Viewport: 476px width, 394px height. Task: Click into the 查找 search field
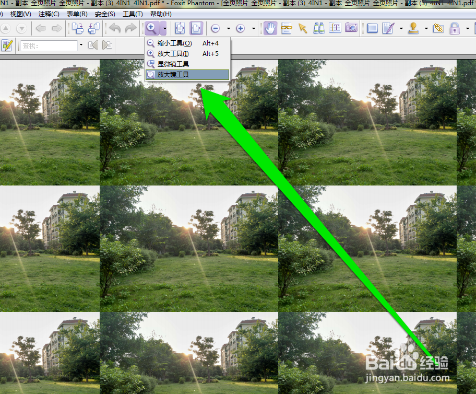click(49, 45)
